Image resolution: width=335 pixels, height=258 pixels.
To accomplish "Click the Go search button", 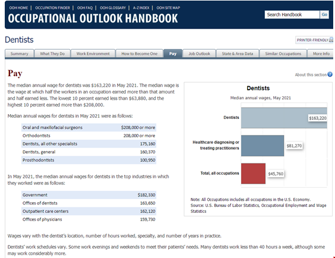I will [324, 14].
